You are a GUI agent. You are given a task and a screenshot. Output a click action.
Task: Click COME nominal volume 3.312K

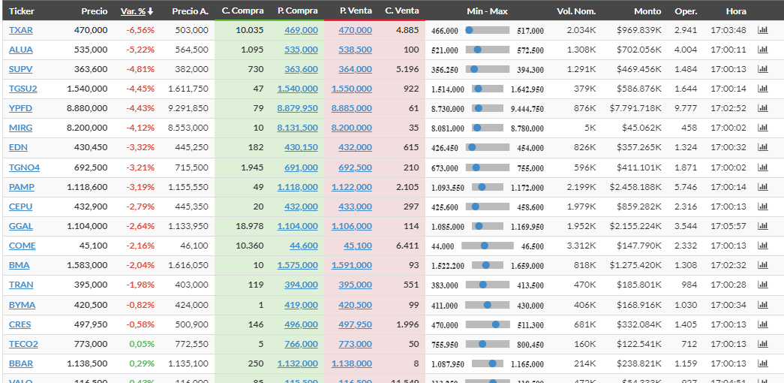click(581, 246)
